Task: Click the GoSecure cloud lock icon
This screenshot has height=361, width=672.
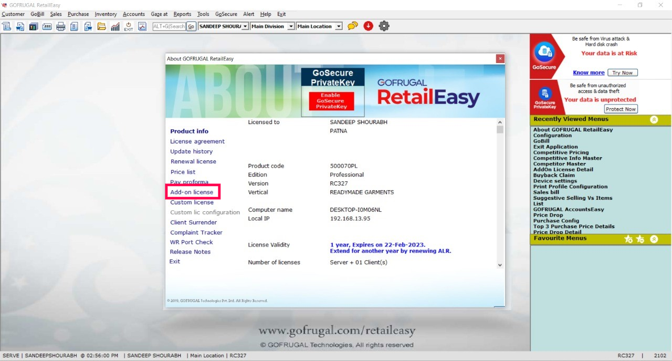Action: point(544,53)
